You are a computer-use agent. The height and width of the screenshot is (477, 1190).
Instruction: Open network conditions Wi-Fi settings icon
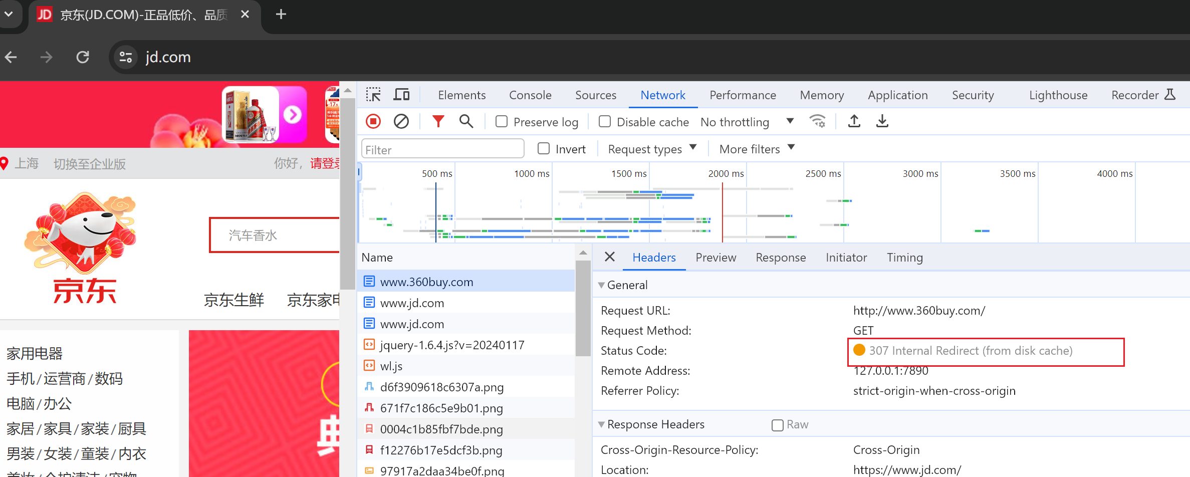coord(817,121)
